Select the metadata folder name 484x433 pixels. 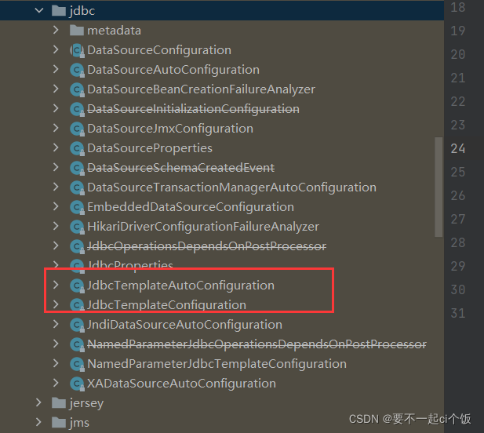114,31
